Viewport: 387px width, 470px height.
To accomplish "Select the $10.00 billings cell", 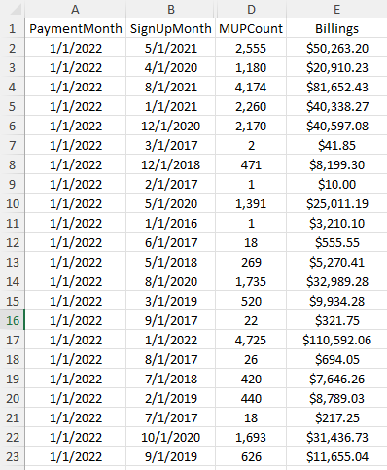I will tap(337, 184).
